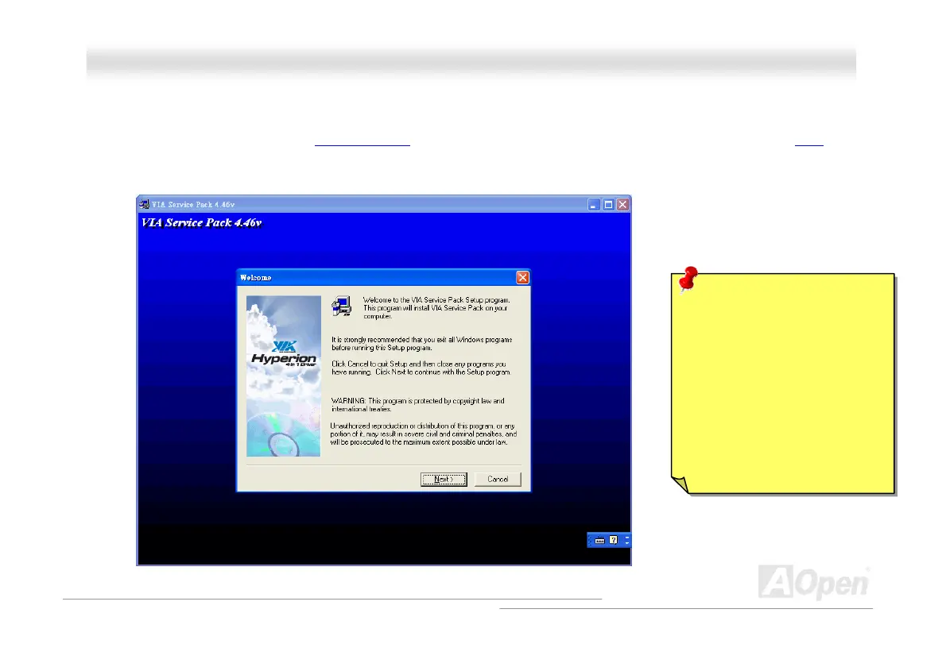Click the language bar grip handle
The image size is (946, 667).
point(590,540)
